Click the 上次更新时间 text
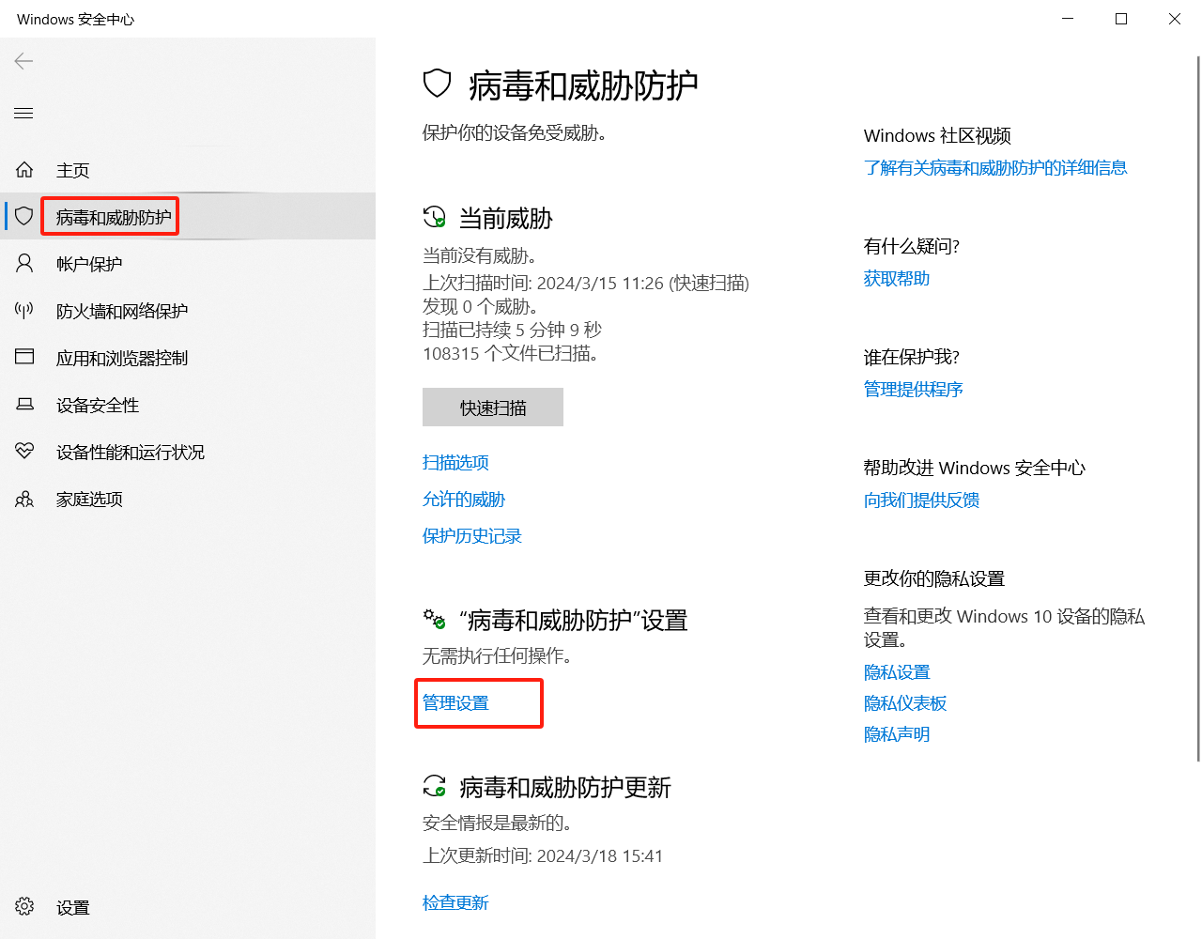The width and height of the screenshot is (1202, 939). [x=543, y=855]
